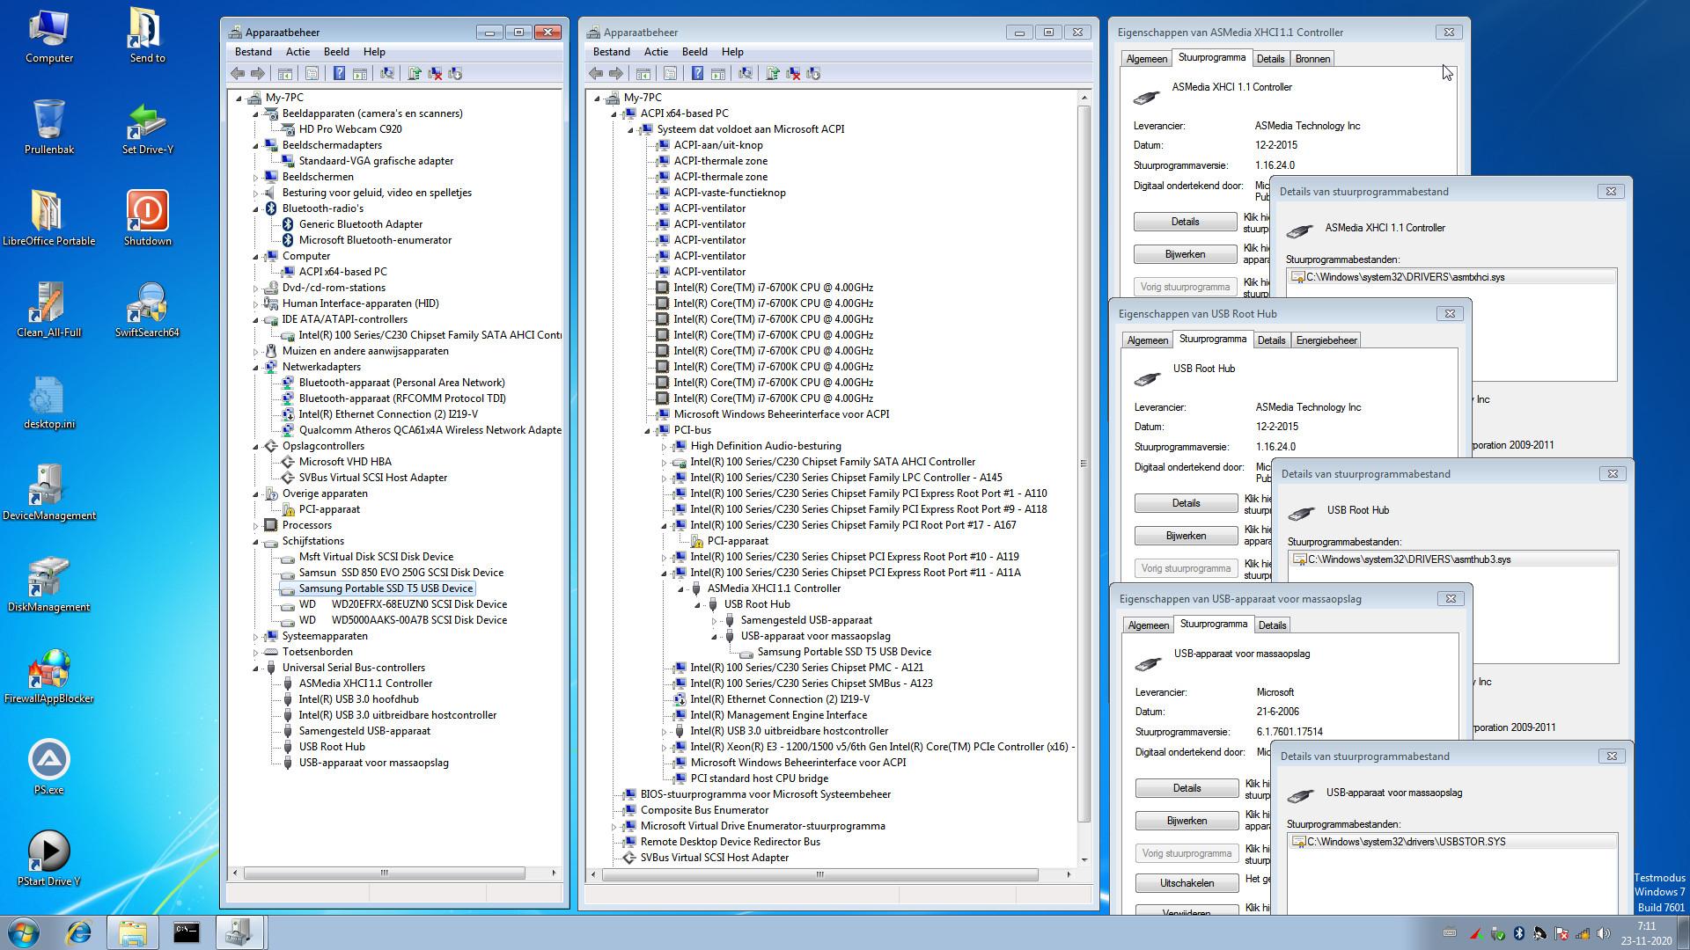This screenshot has height=950, width=1690.
Task: Open the DiskManagement desktop shortcut
Action: pyautogui.click(x=49, y=584)
